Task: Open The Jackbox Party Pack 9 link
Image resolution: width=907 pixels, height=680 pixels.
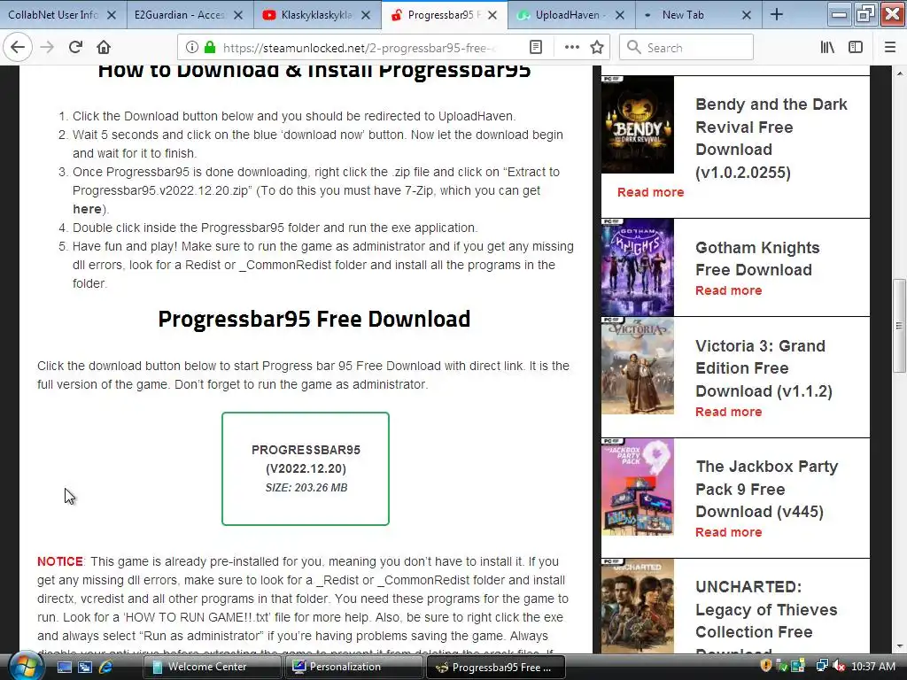Action: [x=766, y=489]
